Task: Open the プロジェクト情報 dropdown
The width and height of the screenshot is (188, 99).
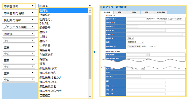Action: click(19, 27)
